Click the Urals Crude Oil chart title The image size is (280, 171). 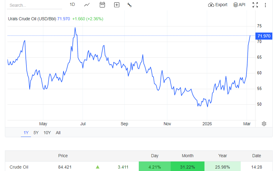pyautogui.click(x=32, y=19)
